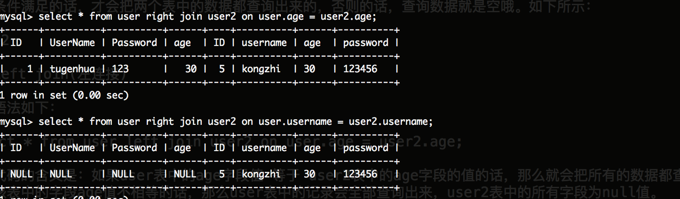The height and width of the screenshot is (199, 680).
Task: Click the mysql> prompt of the first query
Action: tap(16, 17)
